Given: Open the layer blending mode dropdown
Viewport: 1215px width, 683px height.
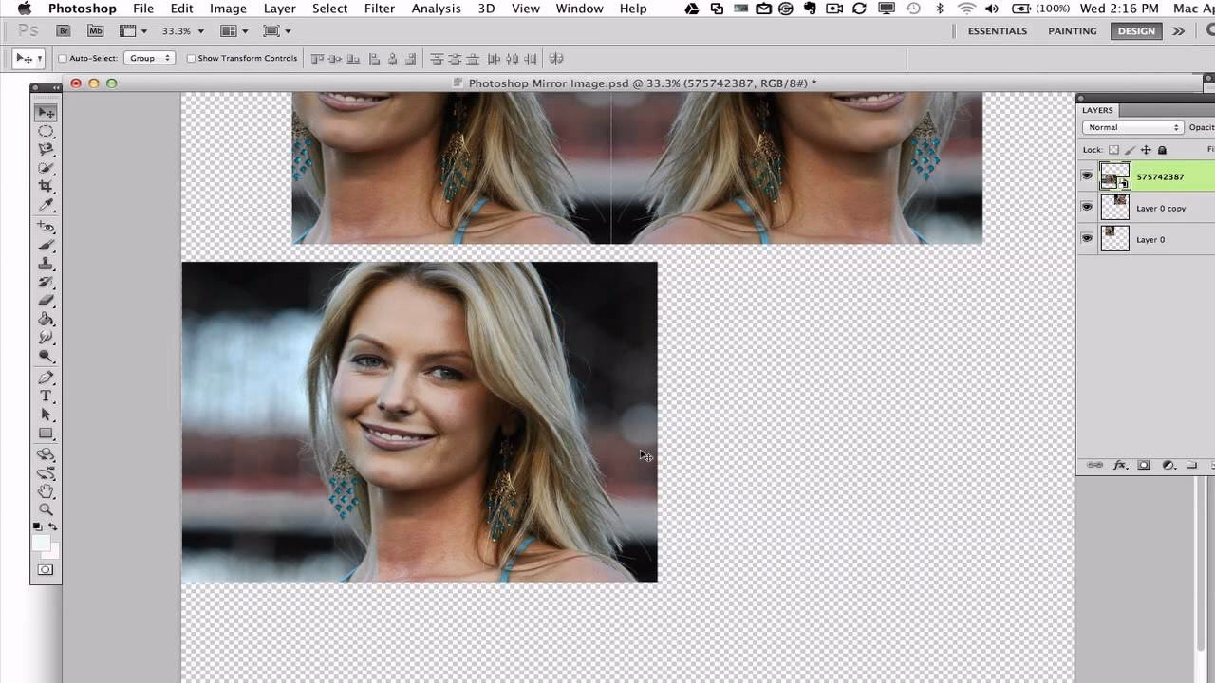Looking at the screenshot, I should [x=1131, y=126].
